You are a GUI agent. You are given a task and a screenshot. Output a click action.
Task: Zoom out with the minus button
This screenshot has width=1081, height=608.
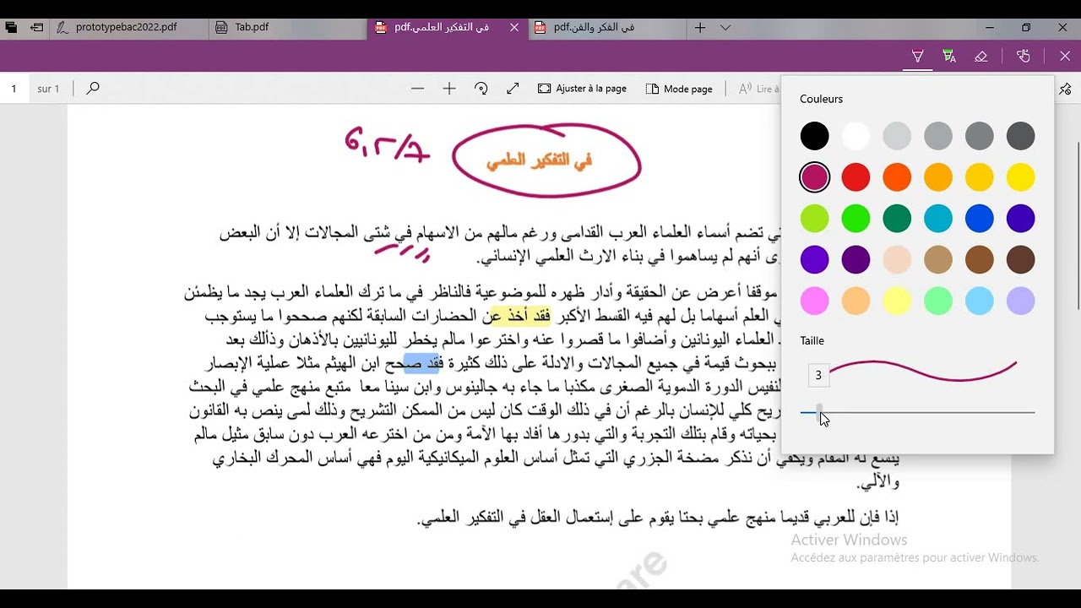click(x=417, y=88)
